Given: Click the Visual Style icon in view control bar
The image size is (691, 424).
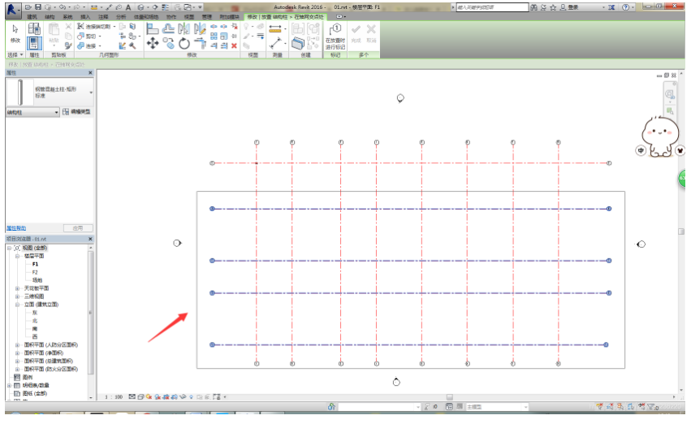Looking at the screenshot, I should coord(140,396).
